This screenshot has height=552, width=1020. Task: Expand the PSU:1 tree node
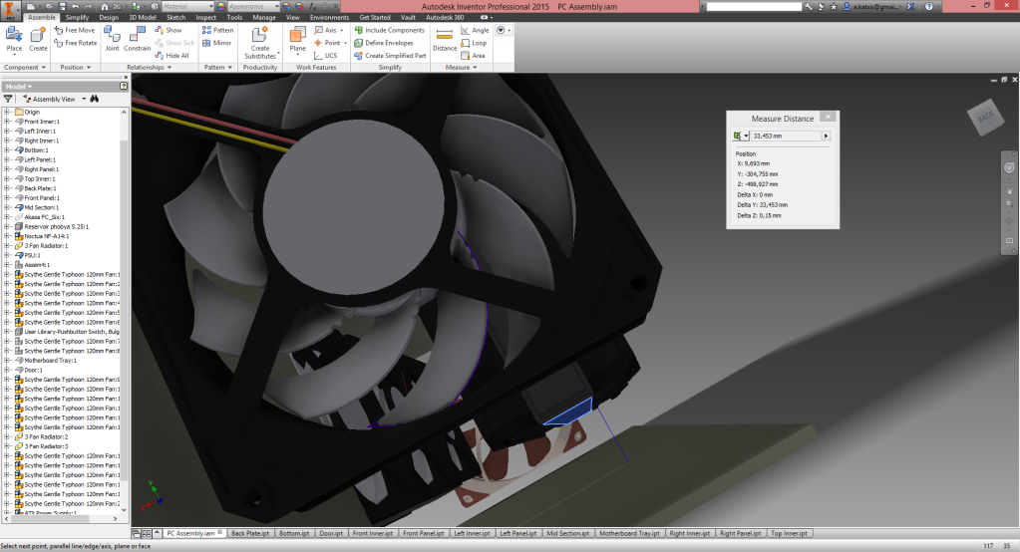7,255
